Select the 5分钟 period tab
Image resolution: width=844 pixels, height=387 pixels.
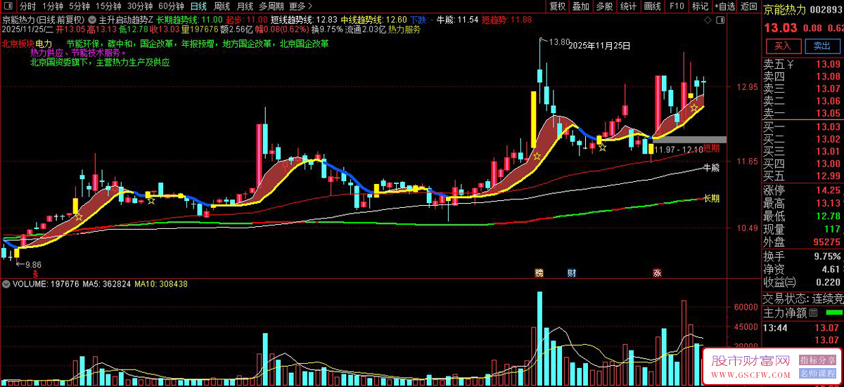pyautogui.click(x=79, y=6)
